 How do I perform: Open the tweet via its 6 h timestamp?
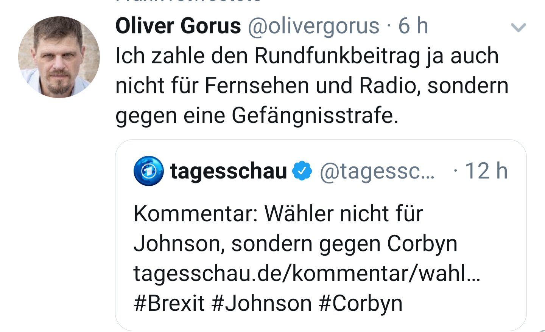[413, 26]
